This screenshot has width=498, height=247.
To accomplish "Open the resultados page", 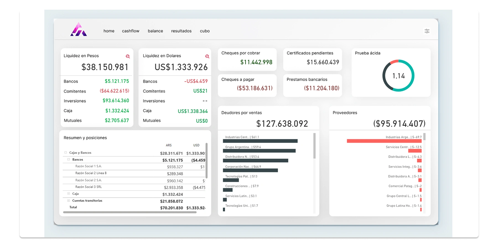I will tap(181, 31).
